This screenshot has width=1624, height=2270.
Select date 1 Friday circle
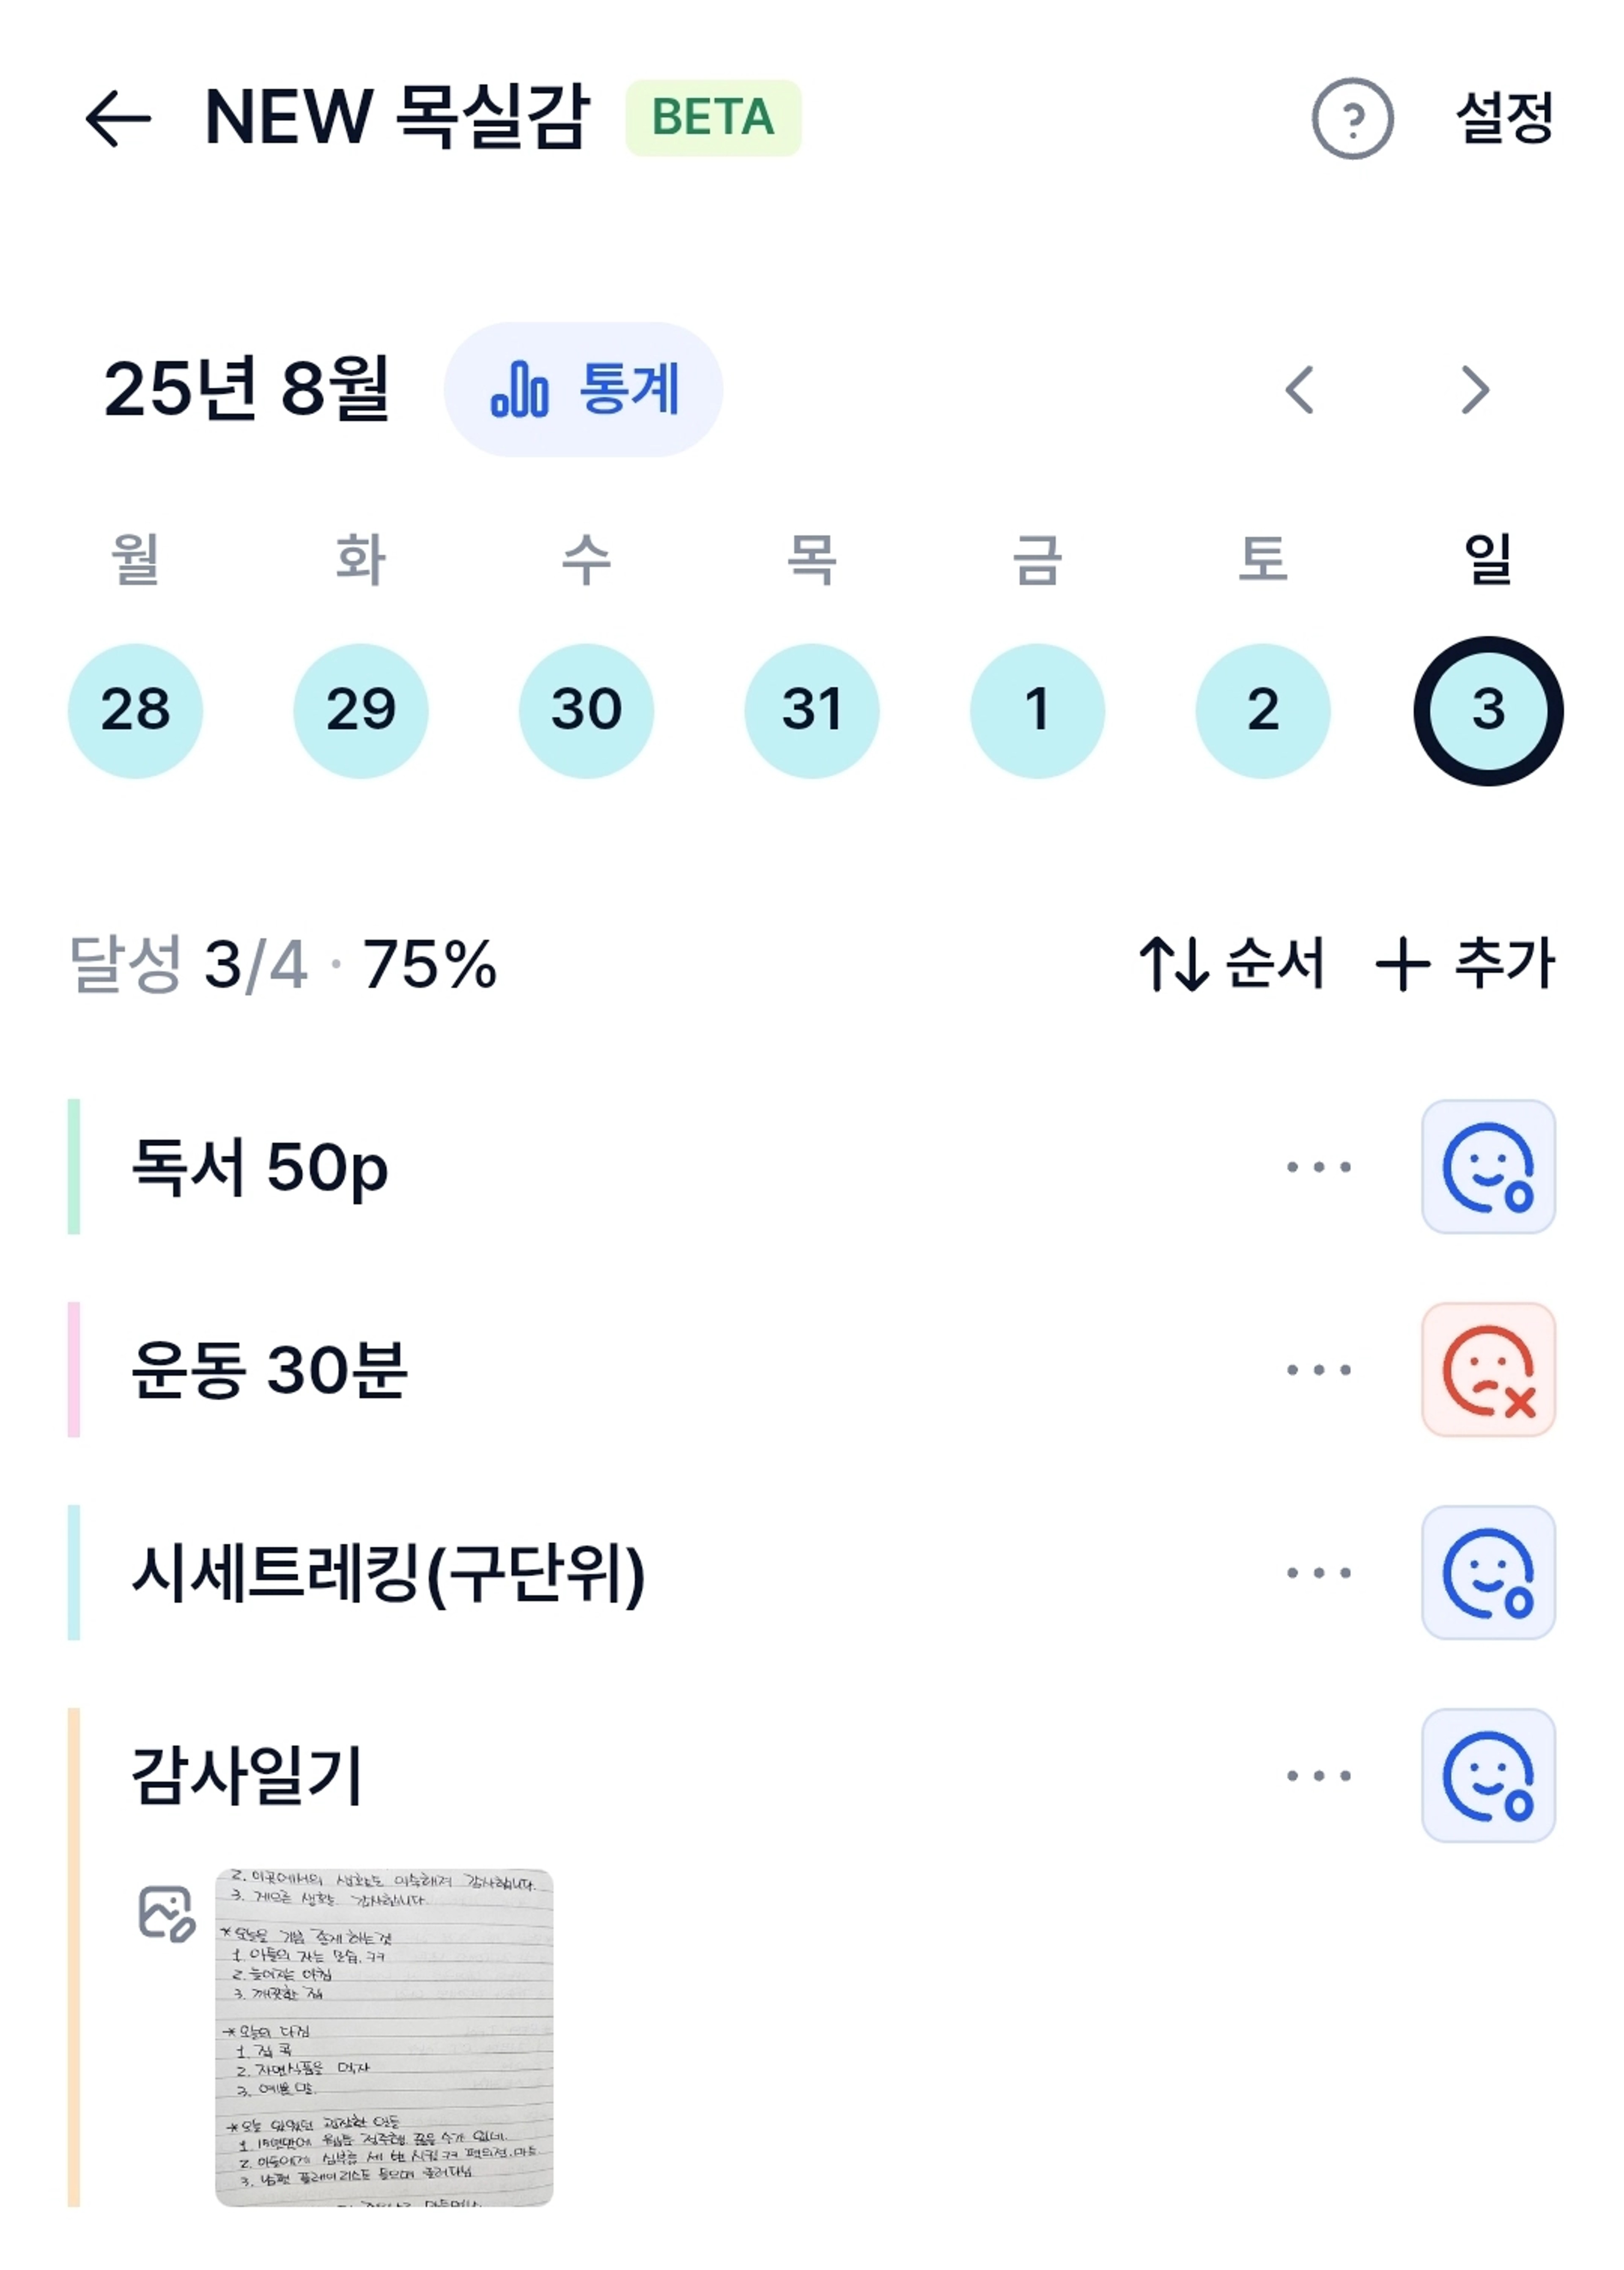(x=1037, y=711)
